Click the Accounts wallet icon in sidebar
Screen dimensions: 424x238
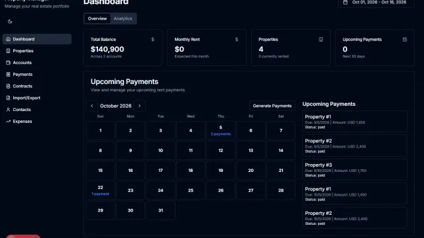8,63
